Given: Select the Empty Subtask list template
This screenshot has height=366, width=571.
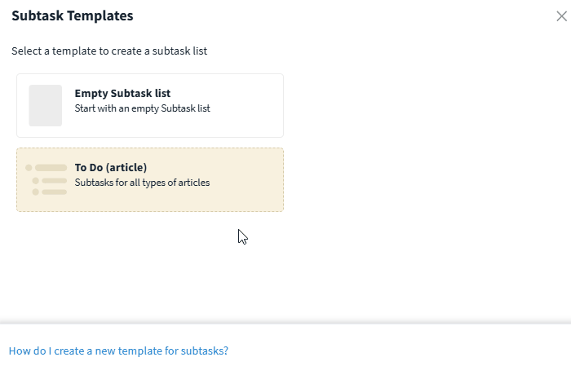Looking at the screenshot, I should (x=150, y=105).
